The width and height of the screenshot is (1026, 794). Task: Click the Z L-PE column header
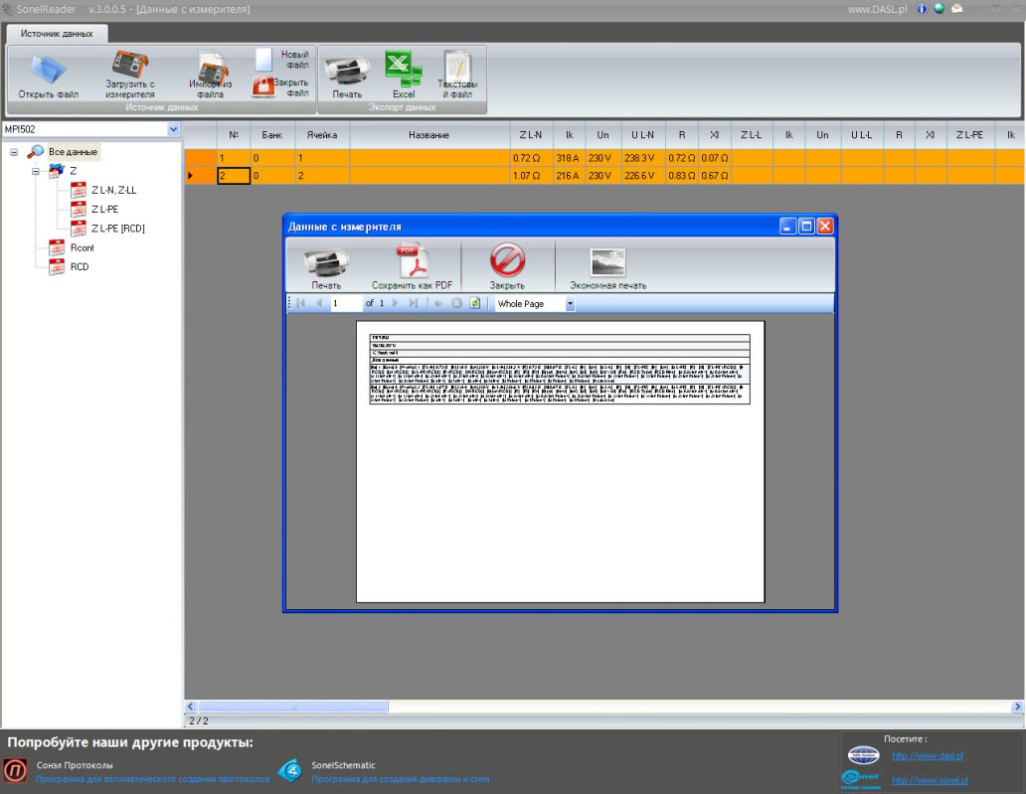[969, 135]
